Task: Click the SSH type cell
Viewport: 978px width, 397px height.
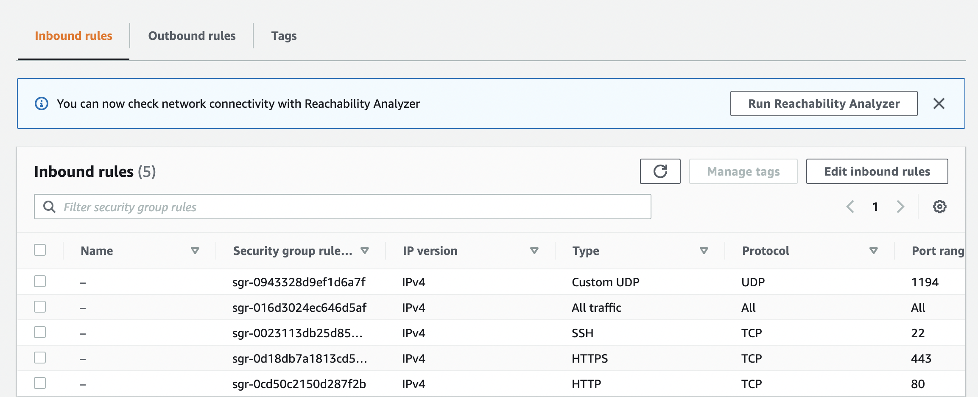Action: pos(582,333)
